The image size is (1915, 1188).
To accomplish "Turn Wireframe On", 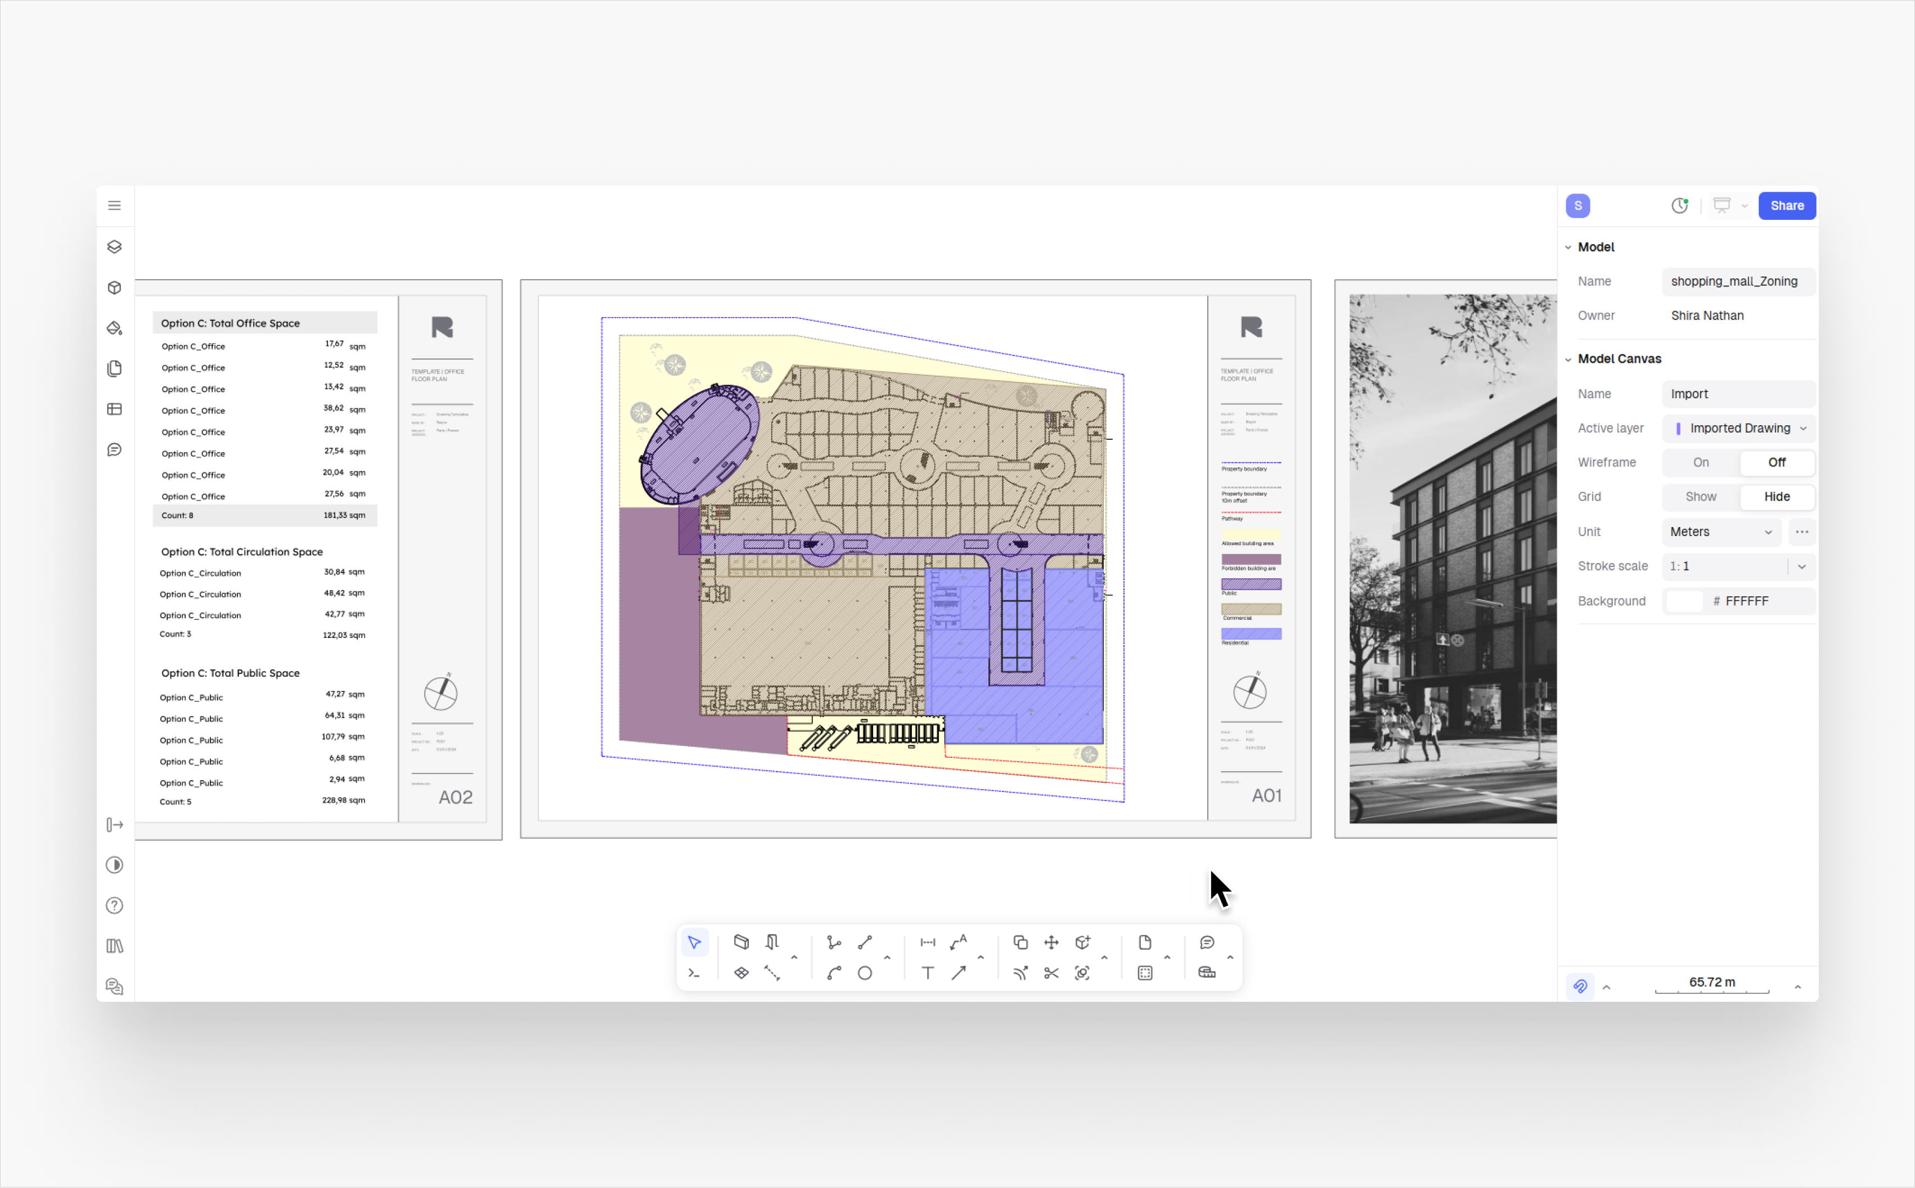I will pos(1701,463).
